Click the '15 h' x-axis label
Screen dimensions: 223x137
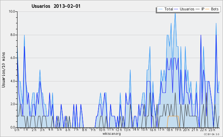[144, 130]
